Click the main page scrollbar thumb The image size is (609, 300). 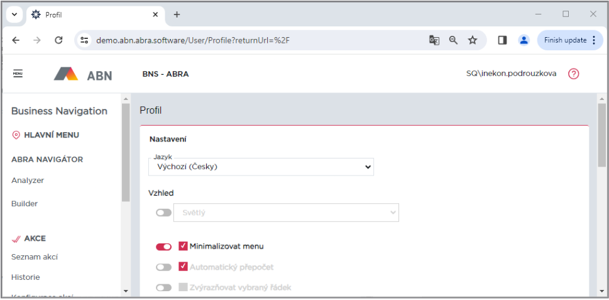(x=601, y=135)
